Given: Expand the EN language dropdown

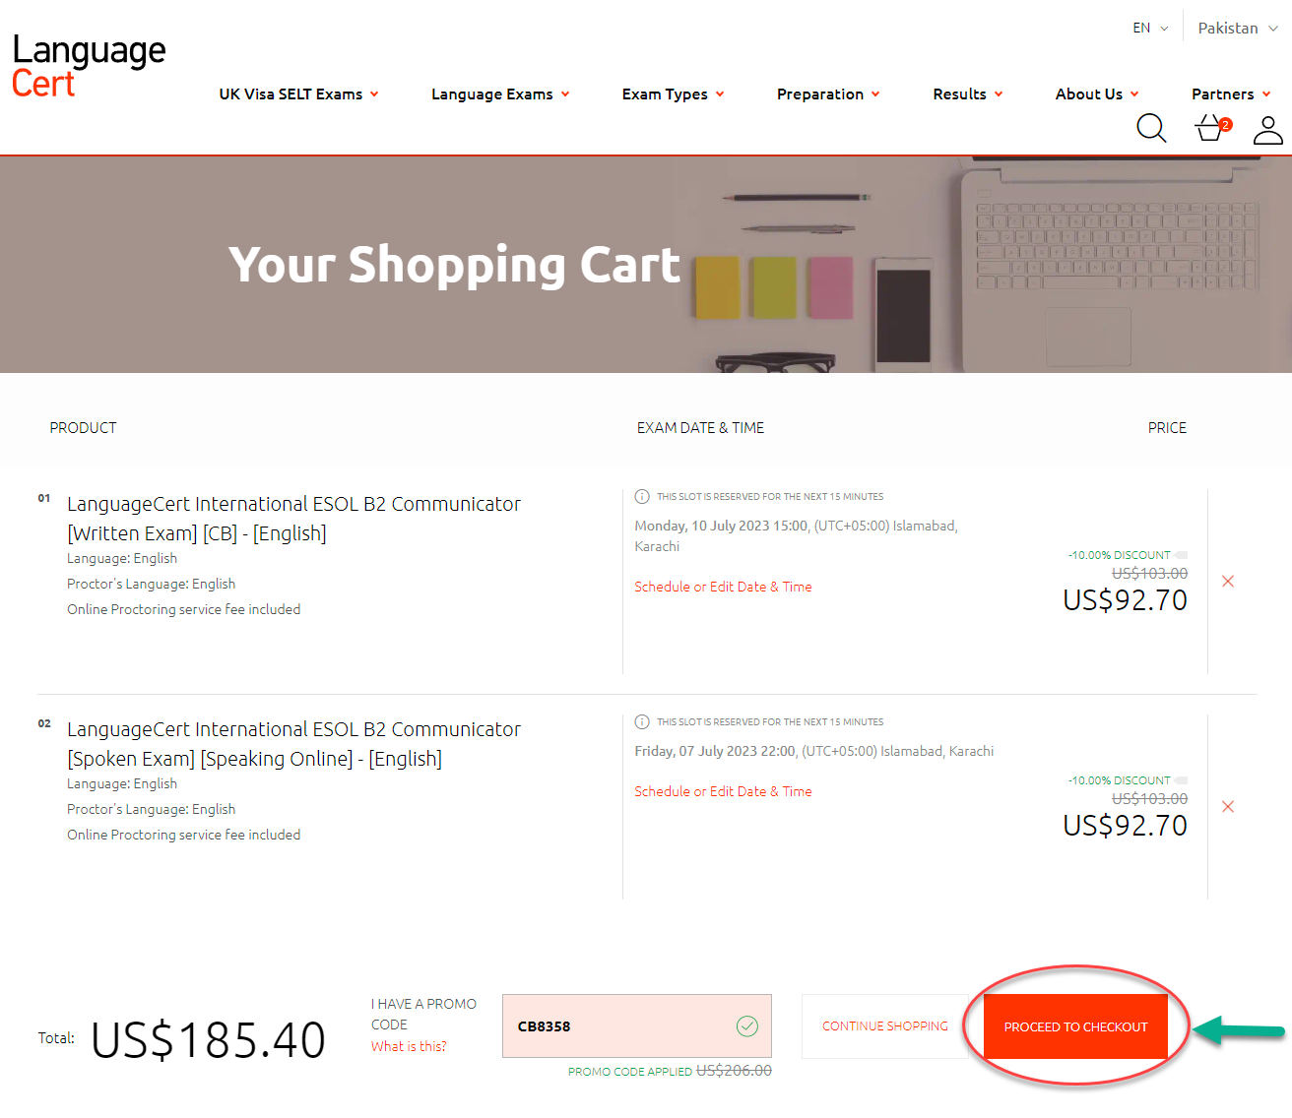Looking at the screenshot, I should (1150, 28).
